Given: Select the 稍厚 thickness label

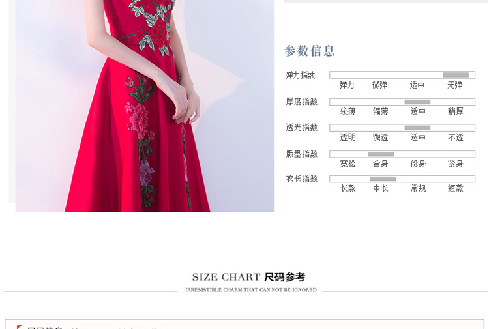Looking at the screenshot, I should coord(456,111).
